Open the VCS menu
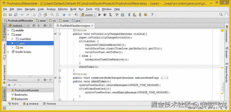The width and height of the screenshot is (231, 112). point(97,9)
